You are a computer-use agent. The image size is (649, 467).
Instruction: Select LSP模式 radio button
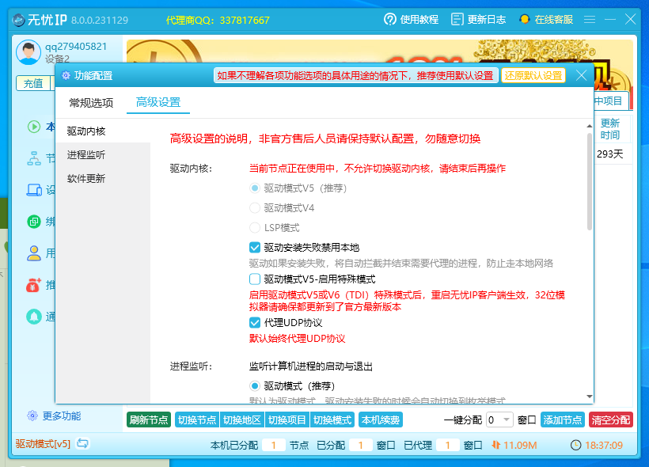(255, 228)
